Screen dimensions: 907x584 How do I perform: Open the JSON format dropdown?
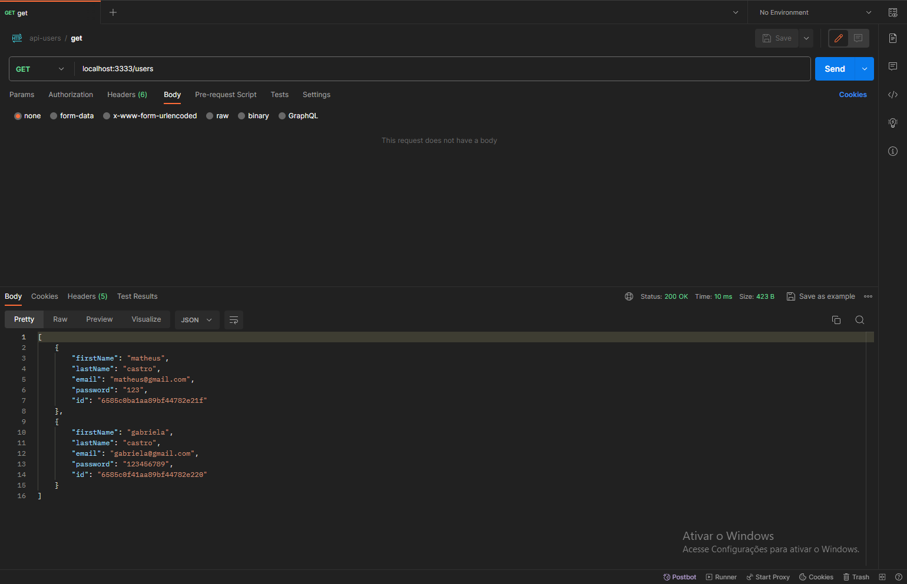pos(197,320)
